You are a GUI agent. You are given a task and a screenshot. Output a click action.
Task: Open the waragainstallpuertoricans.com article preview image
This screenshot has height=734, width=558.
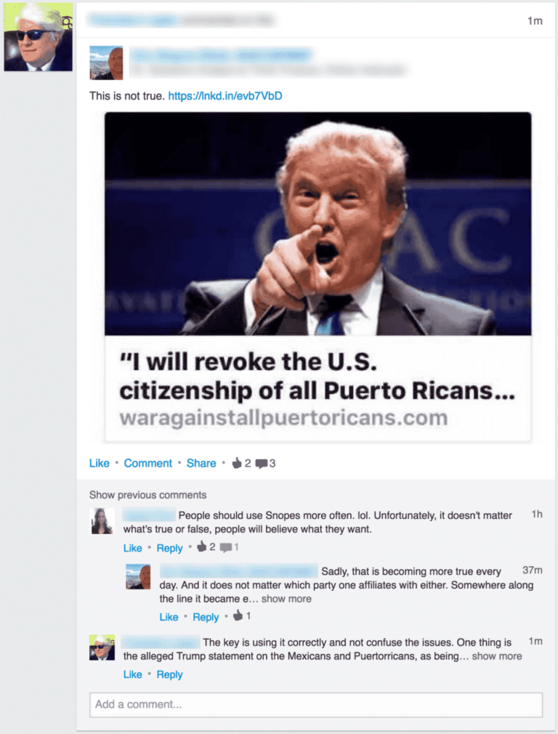click(318, 223)
